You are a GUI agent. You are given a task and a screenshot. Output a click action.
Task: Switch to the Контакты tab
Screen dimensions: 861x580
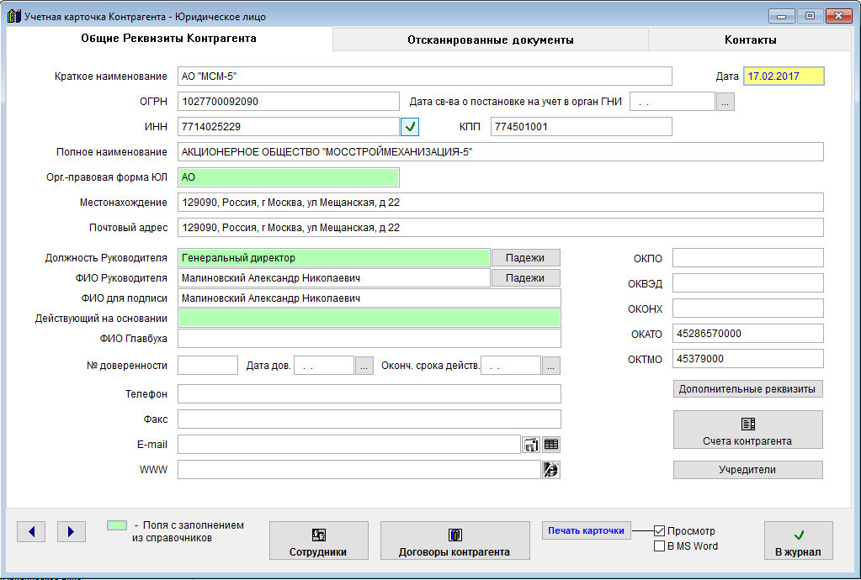[x=750, y=40]
